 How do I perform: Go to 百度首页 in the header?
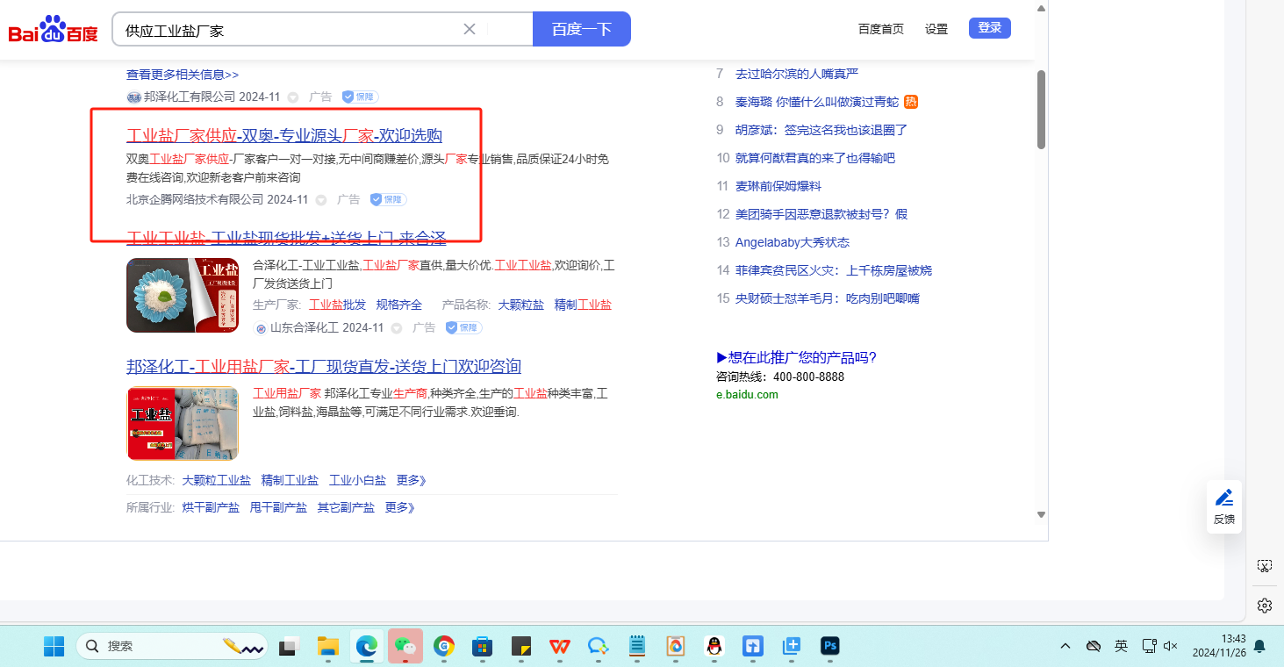tap(880, 29)
